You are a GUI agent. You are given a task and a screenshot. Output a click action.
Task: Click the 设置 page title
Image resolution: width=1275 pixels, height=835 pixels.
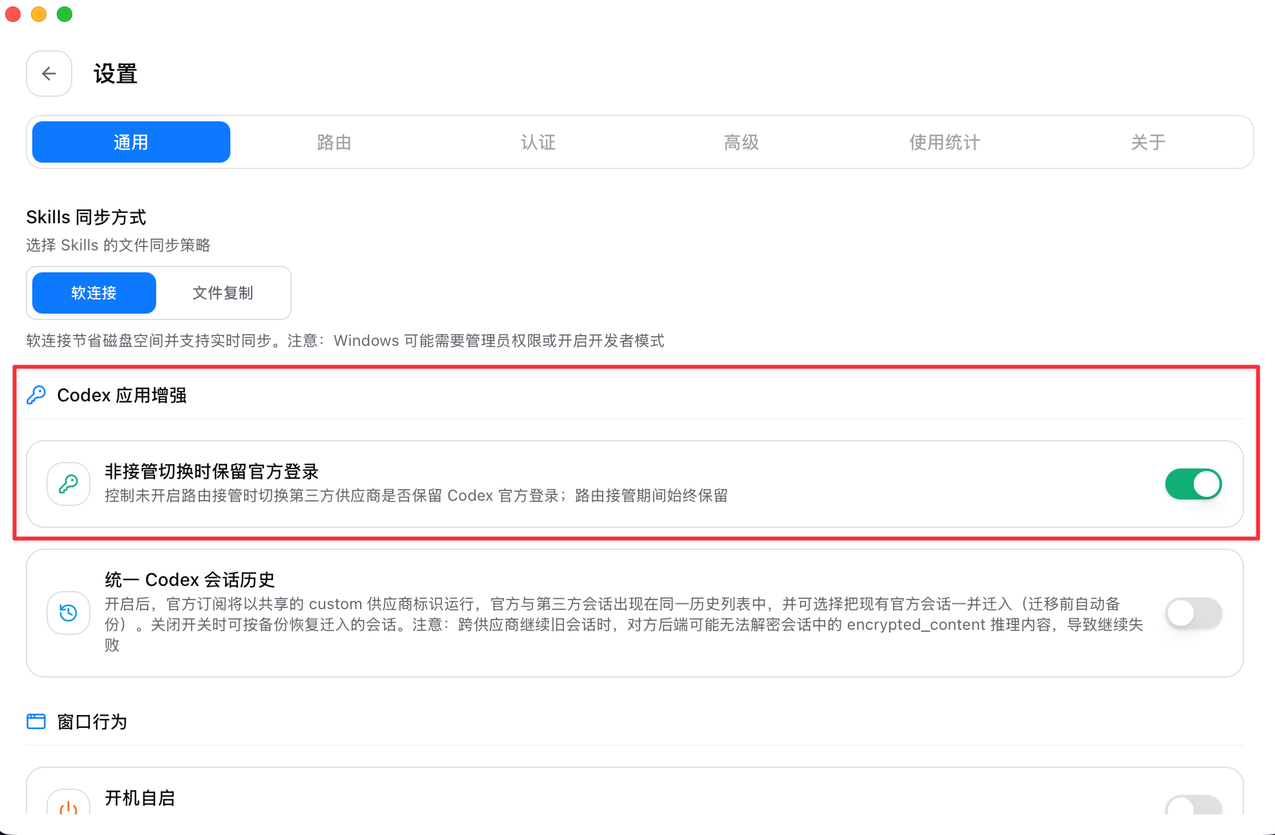(115, 74)
